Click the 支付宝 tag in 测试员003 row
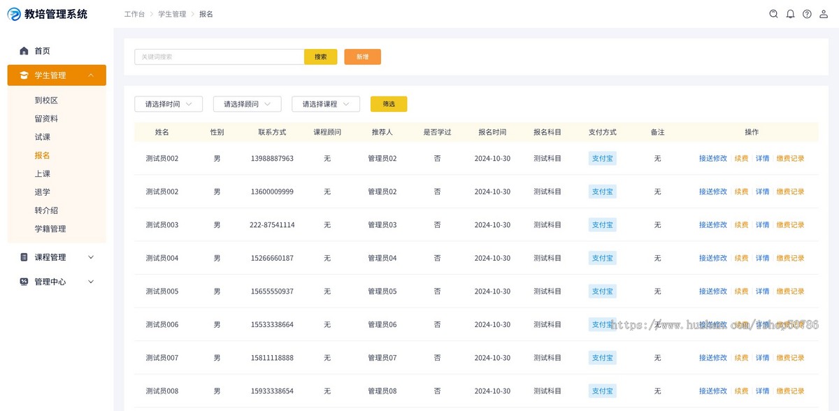The width and height of the screenshot is (839, 411). click(x=603, y=225)
